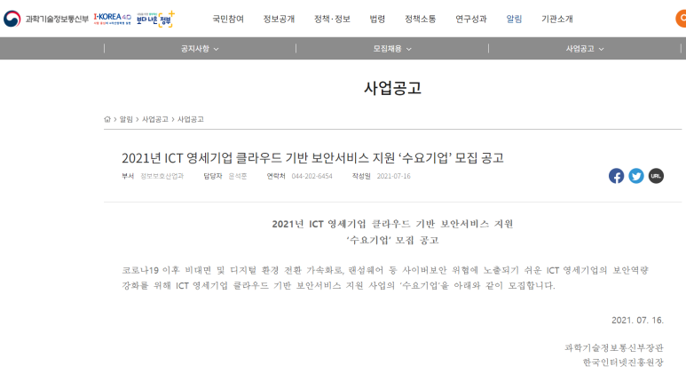Expand the 모집채용 submenu dropdown
This screenshot has height=382, width=686.
pos(392,49)
